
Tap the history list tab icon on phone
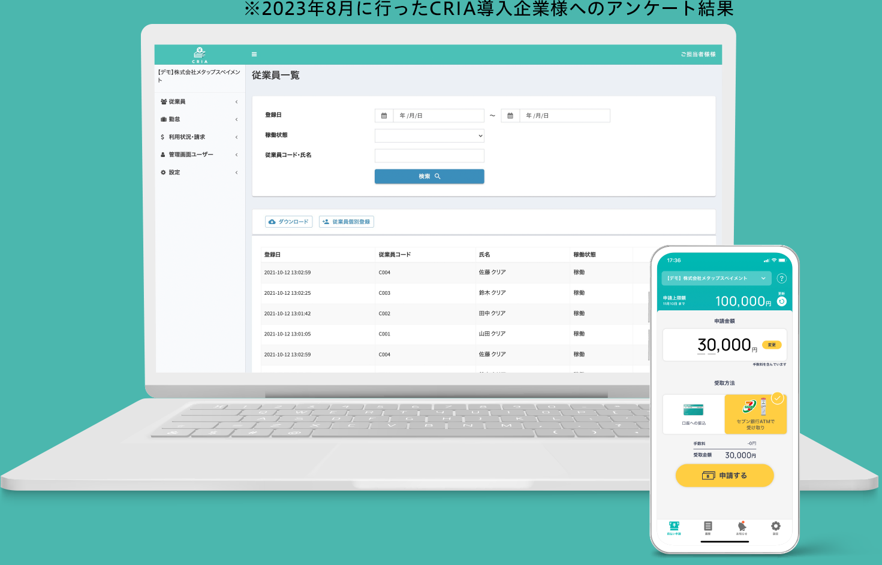(x=708, y=526)
